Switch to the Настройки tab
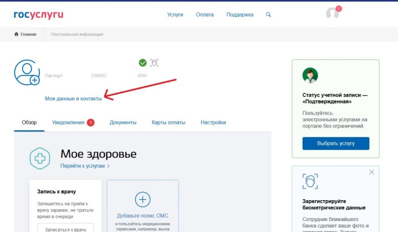Viewport: 398px width, 232px height. tap(213, 122)
